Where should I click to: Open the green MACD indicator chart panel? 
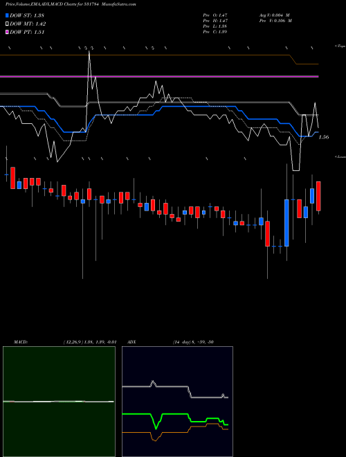point(59,402)
